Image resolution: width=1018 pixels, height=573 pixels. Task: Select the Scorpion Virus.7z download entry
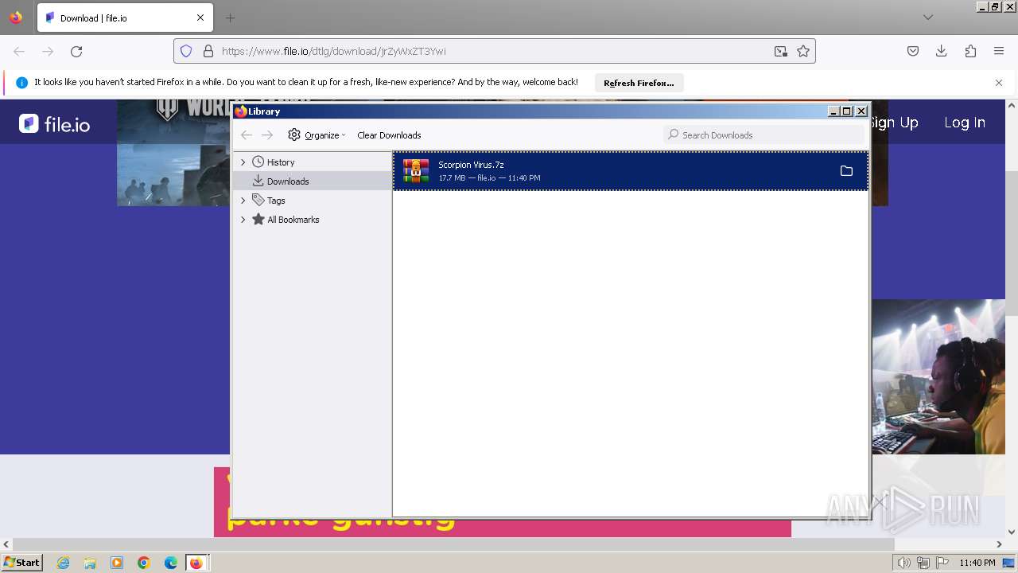[x=630, y=171]
